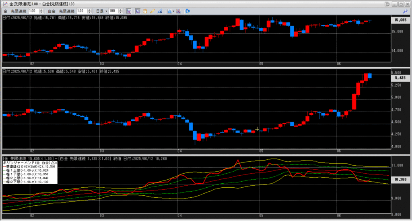Click the refresh chart icon
The image size is (412, 221).
pyautogui.click(x=187, y=11)
